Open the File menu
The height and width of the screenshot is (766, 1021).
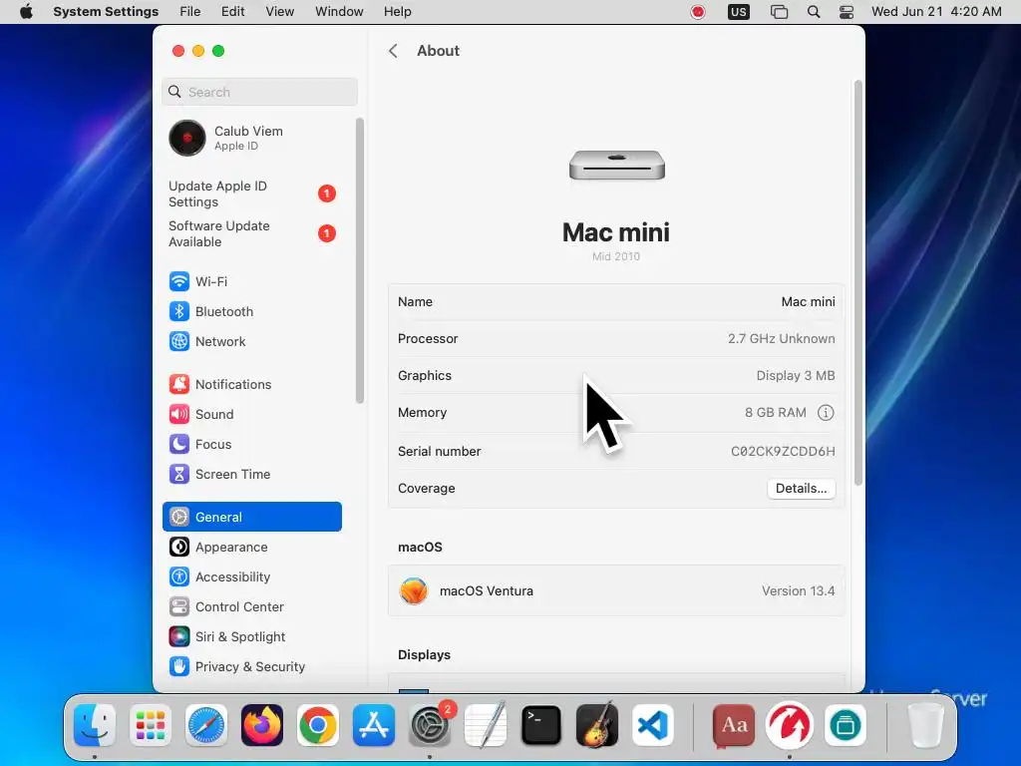(190, 12)
